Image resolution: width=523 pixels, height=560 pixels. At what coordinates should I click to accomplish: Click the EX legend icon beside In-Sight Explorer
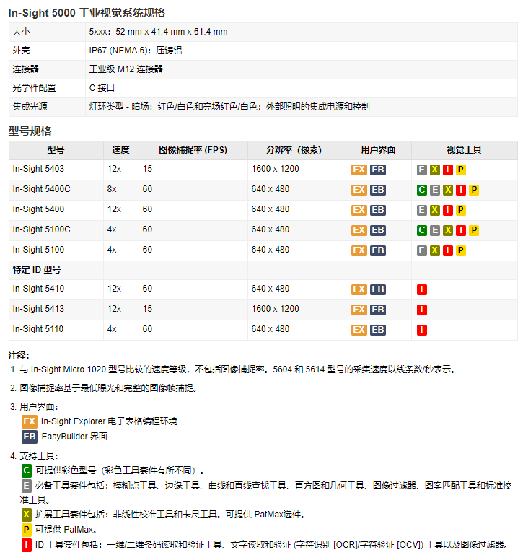click(x=30, y=421)
